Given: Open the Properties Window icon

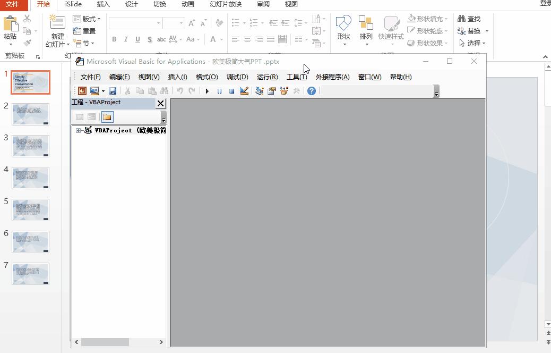Looking at the screenshot, I should coord(272,91).
